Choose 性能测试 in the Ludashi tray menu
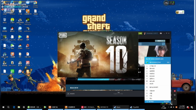The height and width of the screenshot is (110, 196). [x=158, y=74]
